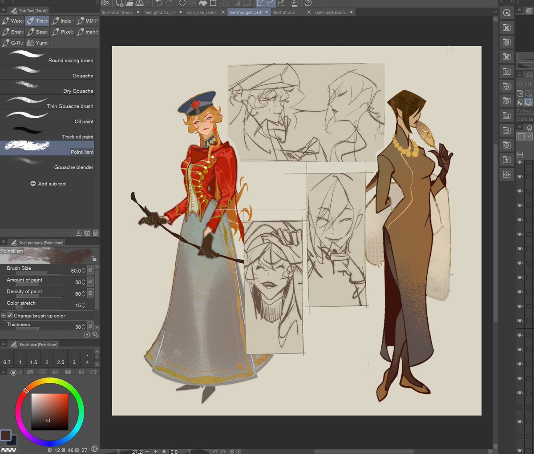Toggle Change brush tip color checkbox
The height and width of the screenshot is (454, 534).
pyautogui.click(x=10, y=315)
